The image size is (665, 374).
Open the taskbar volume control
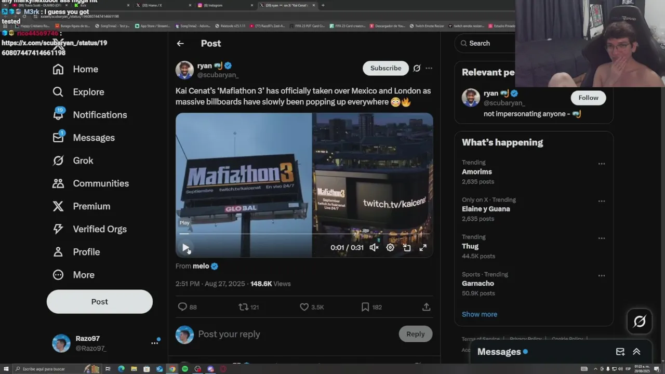point(620,369)
